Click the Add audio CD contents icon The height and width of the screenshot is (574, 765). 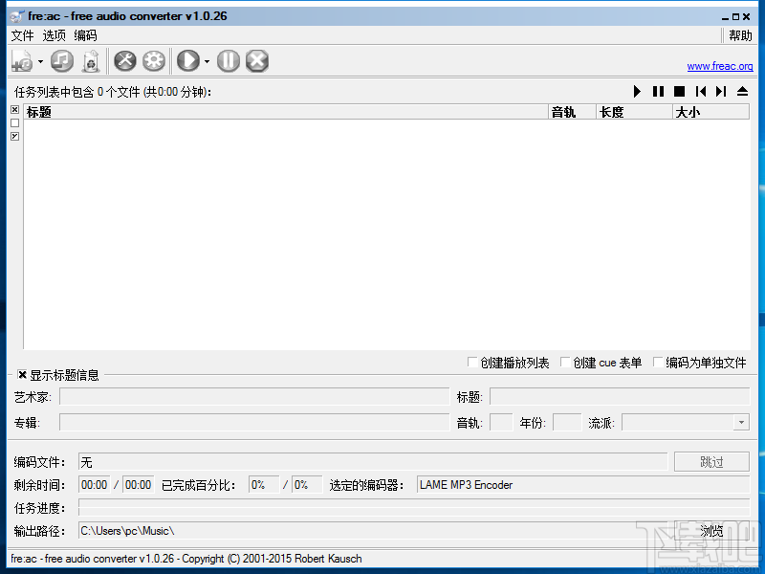[61, 60]
